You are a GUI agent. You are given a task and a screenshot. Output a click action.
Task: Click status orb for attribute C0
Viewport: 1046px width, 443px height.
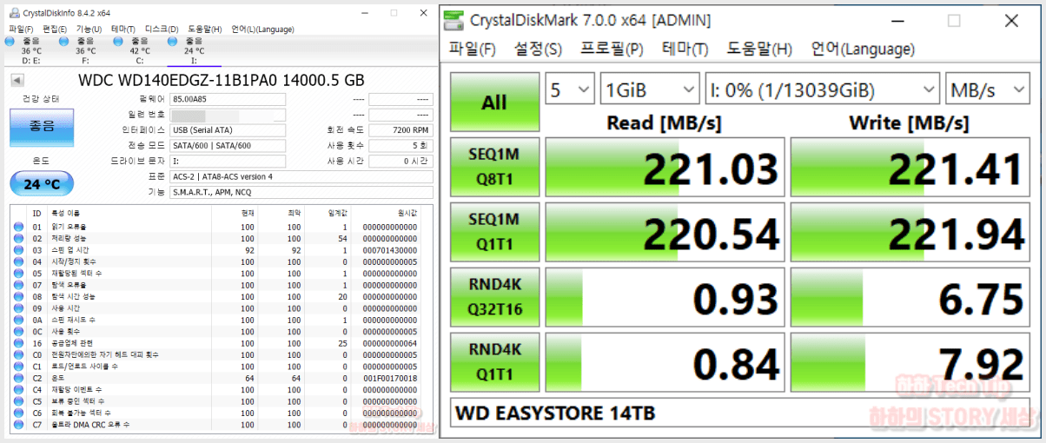19,354
